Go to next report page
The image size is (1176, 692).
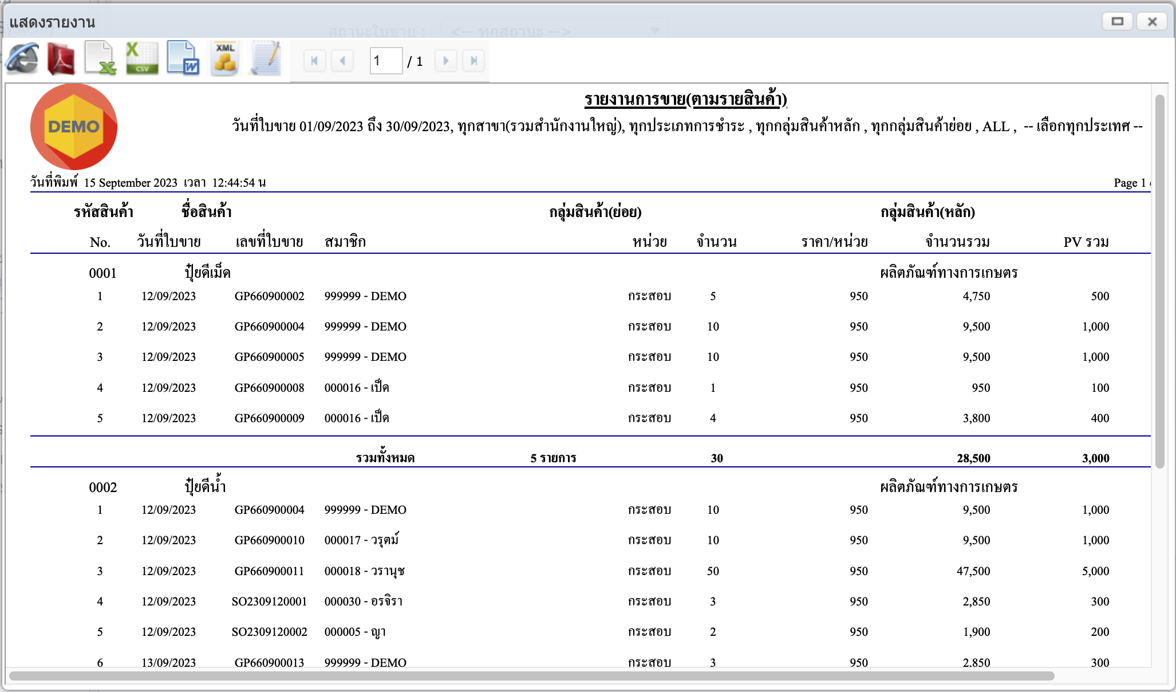(445, 61)
